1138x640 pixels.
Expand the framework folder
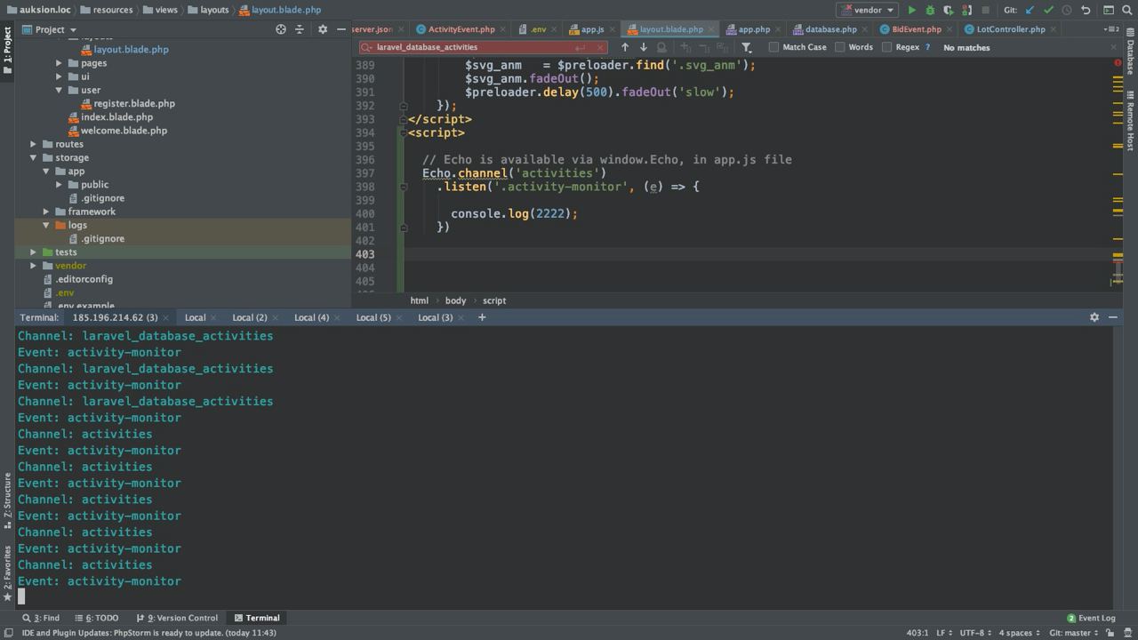coord(46,212)
